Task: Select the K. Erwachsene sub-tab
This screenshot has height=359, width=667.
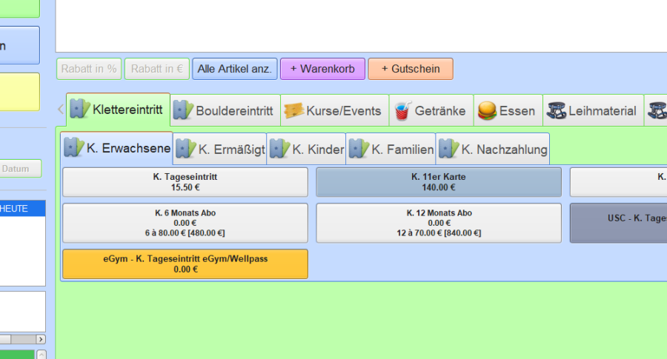Action: tap(118, 149)
